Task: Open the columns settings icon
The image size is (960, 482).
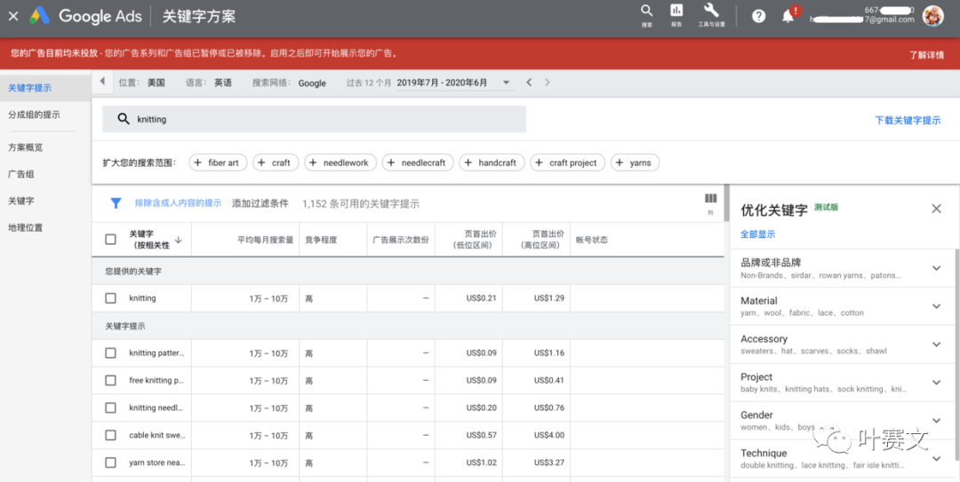Action: tap(711, 199)
